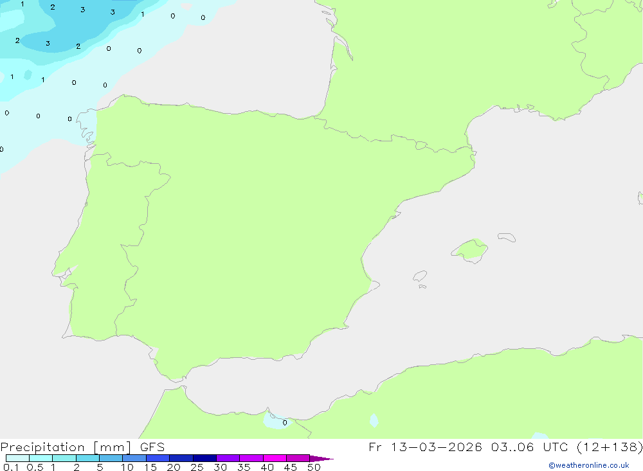643x471 pixels.
Task: Select the 10–15 mm blue legend swatch
Action: [134, 458]
